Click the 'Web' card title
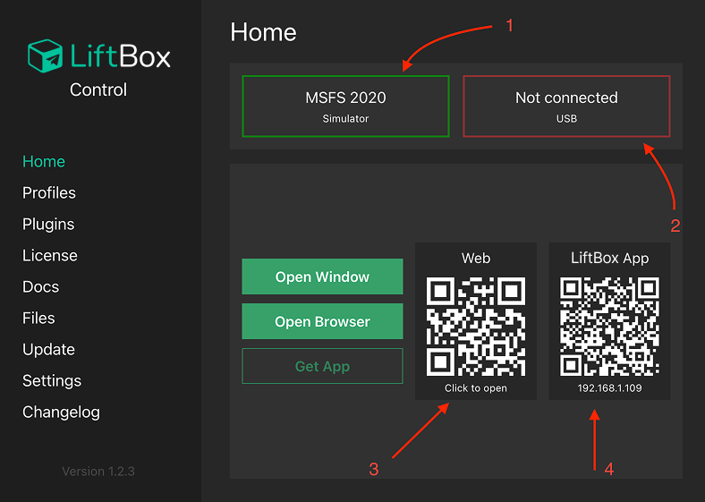 [x=476, y=259]
